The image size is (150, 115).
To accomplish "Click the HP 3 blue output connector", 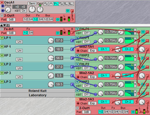I will pyautogui.click(x=72, y=75).
